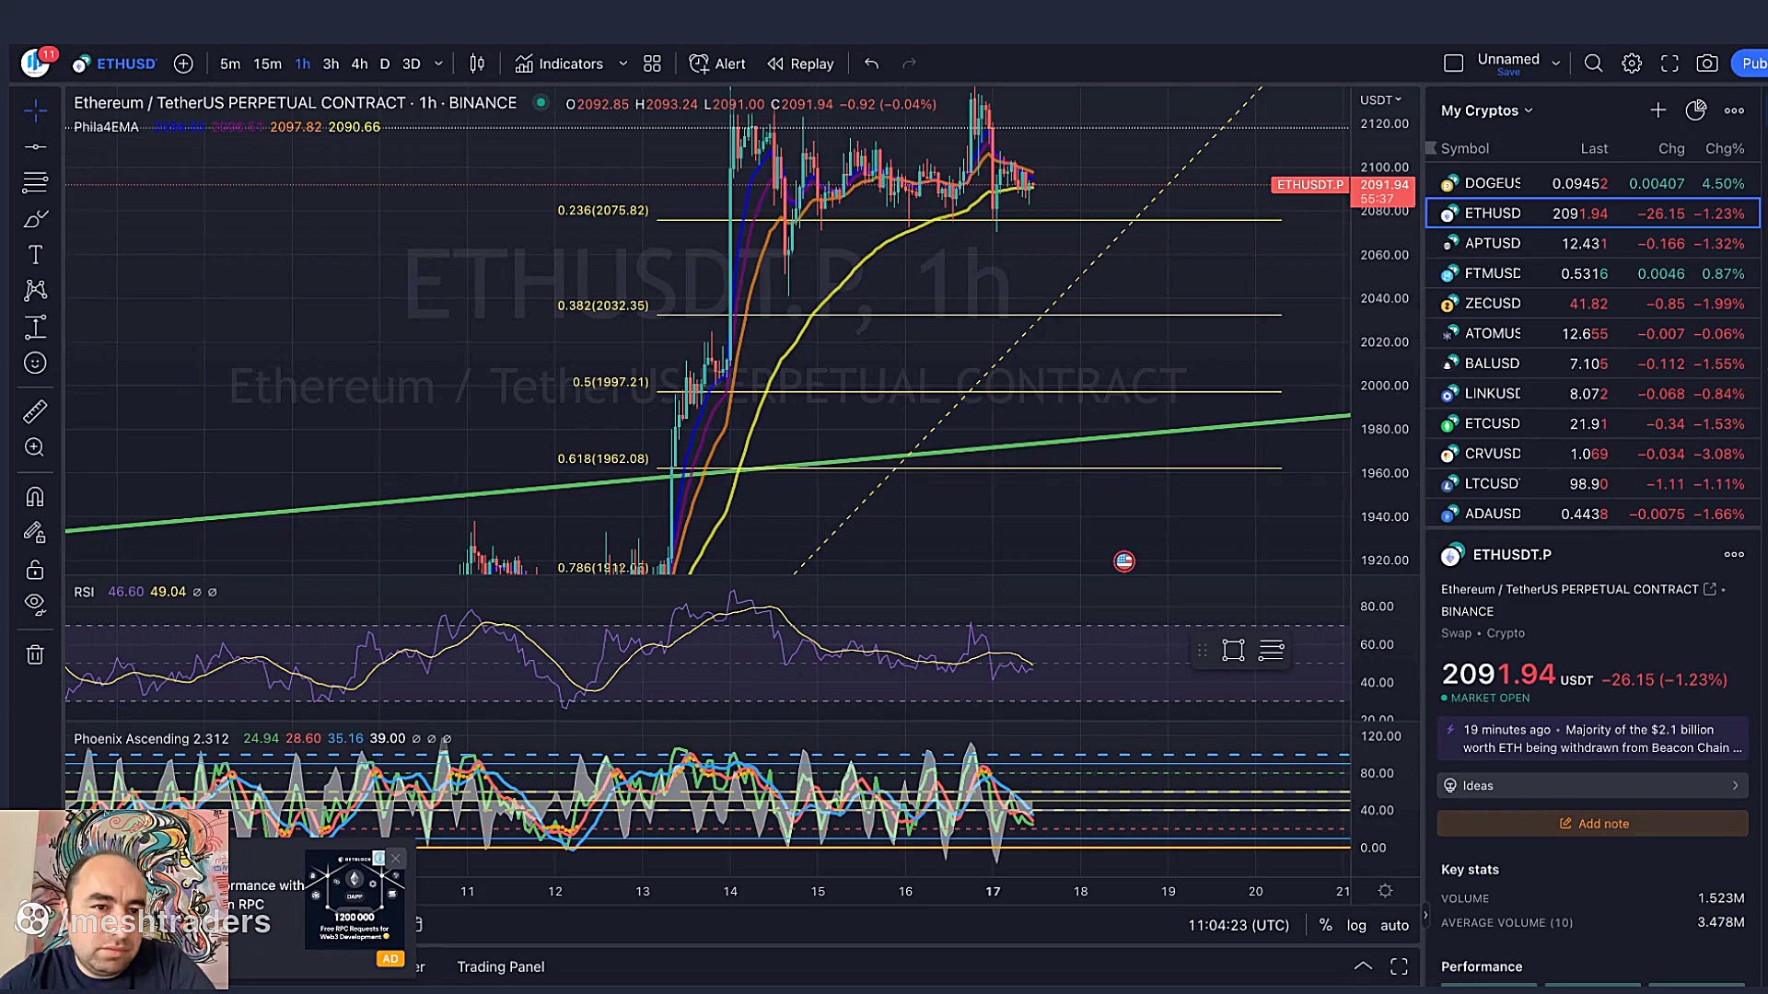Open ETHUSDT.P details more menu
Screen dimensions: 1768x994
(1734, 554)
